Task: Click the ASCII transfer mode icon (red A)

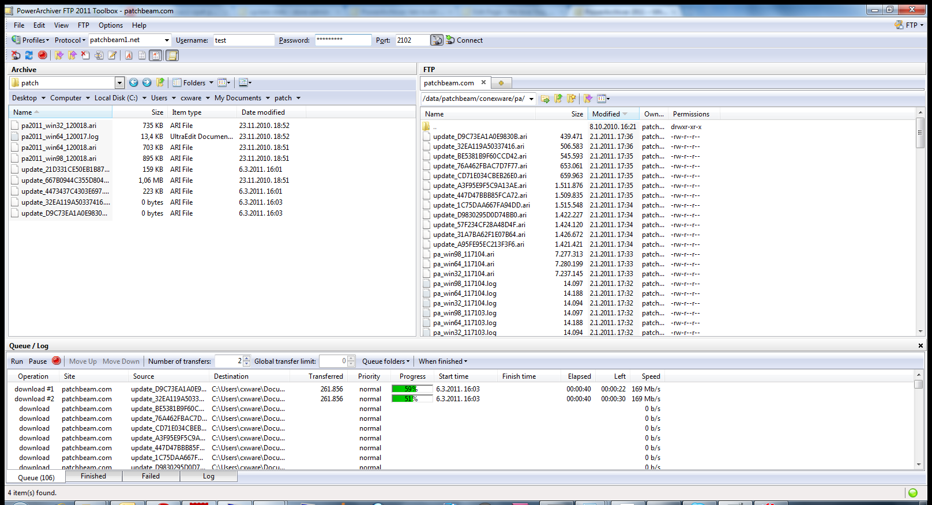Action: coord(129,55)
